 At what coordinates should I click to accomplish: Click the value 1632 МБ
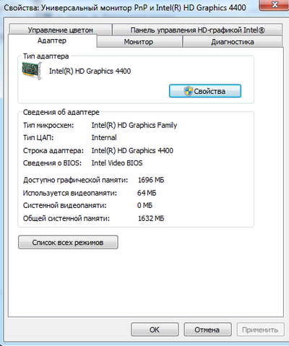point(151,218)
